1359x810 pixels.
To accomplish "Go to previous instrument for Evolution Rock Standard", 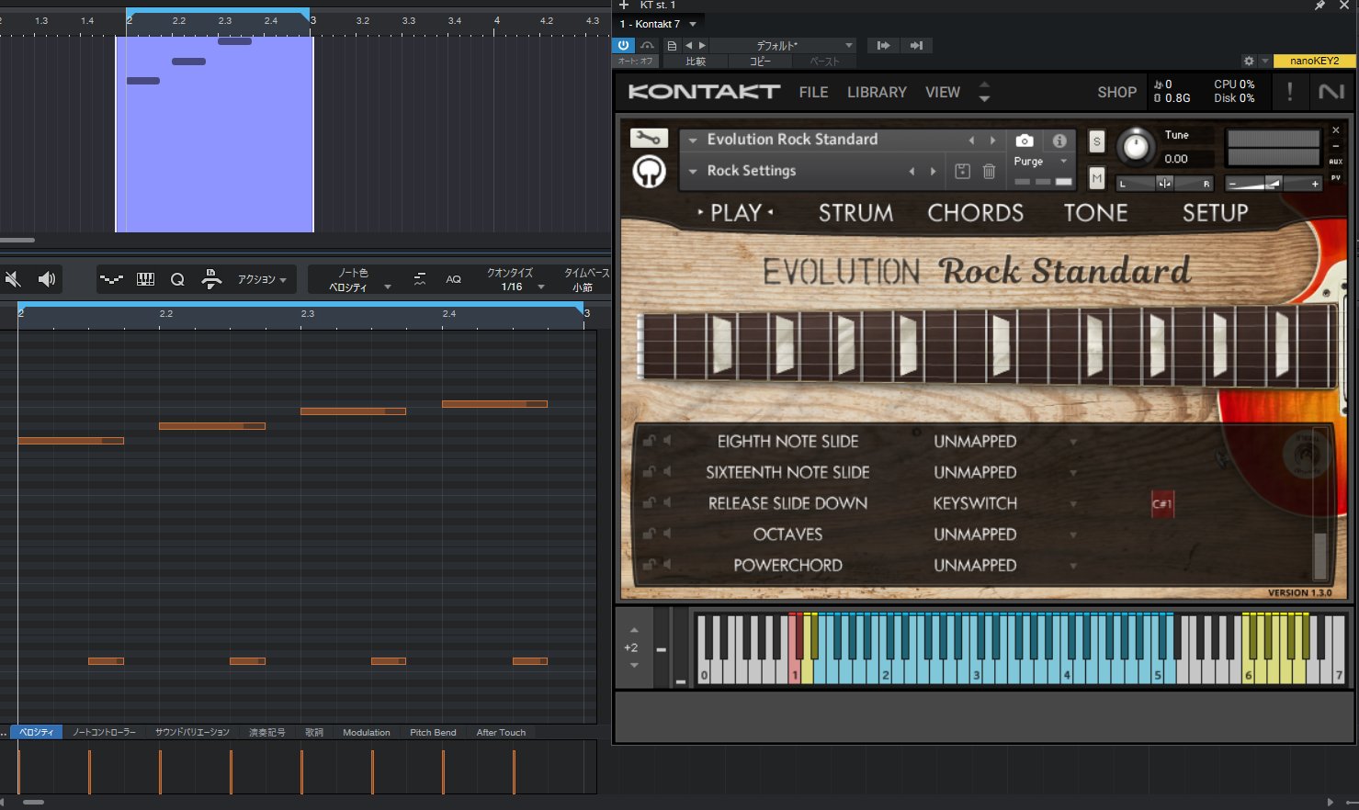I will click(971, 140).
